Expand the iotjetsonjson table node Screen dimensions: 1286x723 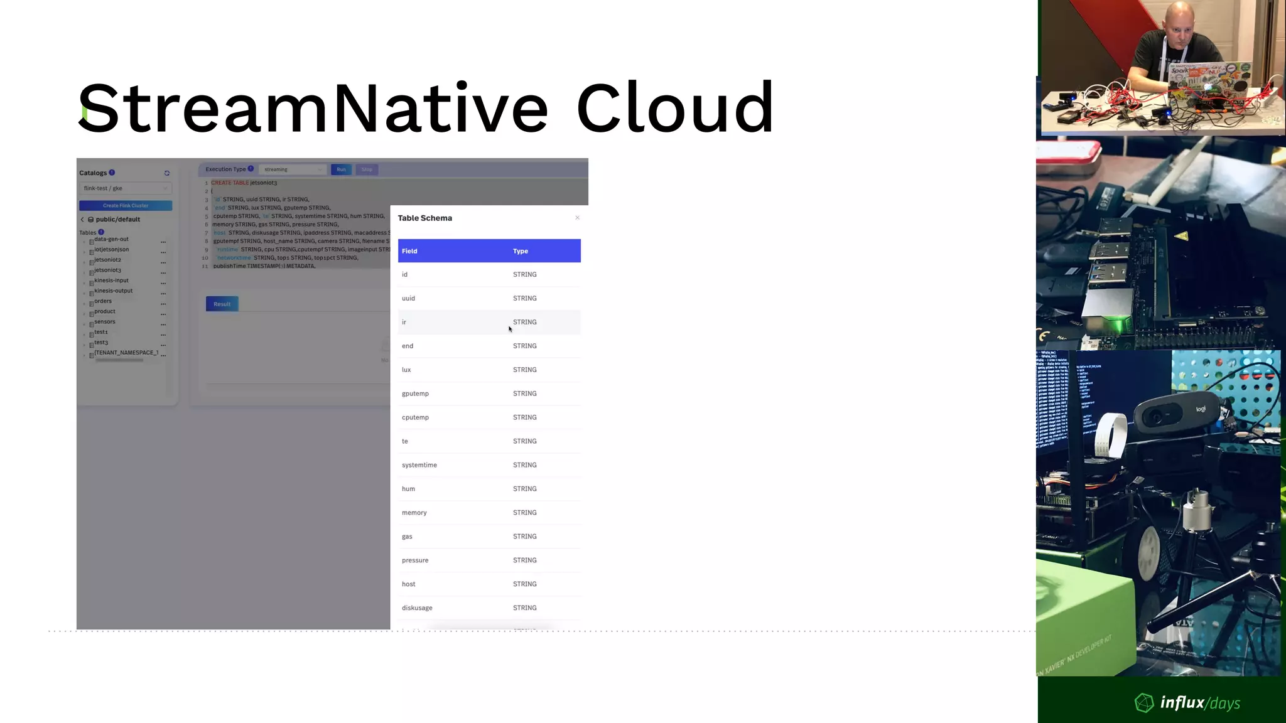click(85, 252)
